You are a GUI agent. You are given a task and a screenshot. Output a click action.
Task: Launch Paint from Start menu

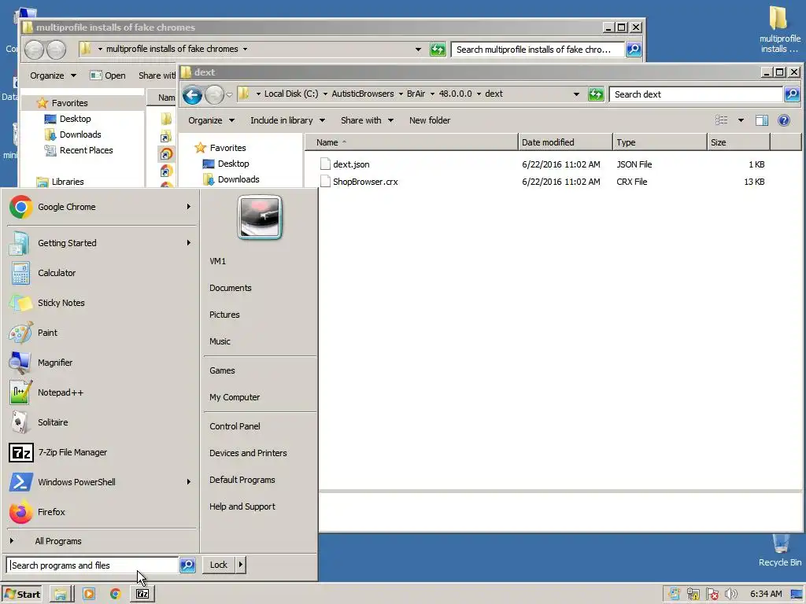click(102, 333)
